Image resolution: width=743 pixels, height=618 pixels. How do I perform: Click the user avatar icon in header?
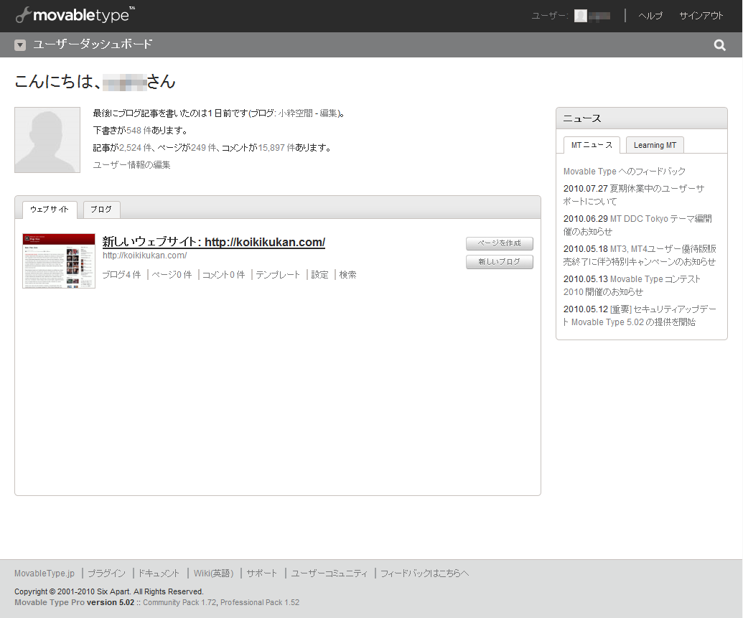pyautogui.click(x=581, y=16)
